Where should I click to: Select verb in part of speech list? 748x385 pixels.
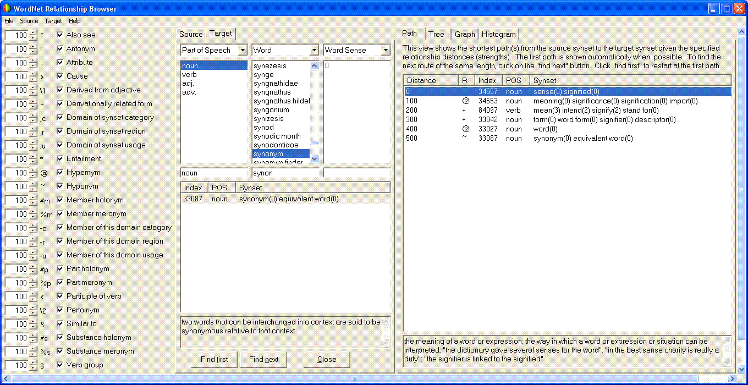point(214,74)
